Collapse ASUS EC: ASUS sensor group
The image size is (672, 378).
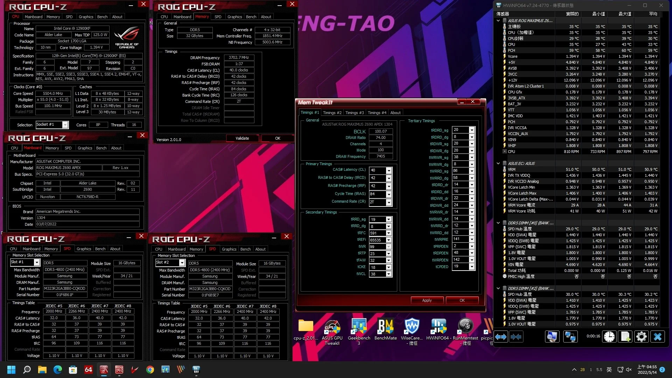pos(498,163)
